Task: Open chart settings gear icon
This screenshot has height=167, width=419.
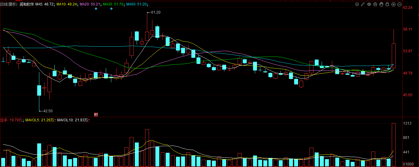Action: [357, 4]
